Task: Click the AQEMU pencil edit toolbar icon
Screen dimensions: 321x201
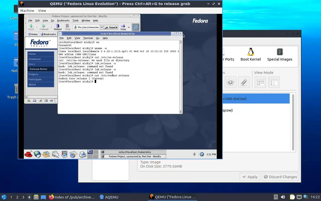Action: (244, 82)
